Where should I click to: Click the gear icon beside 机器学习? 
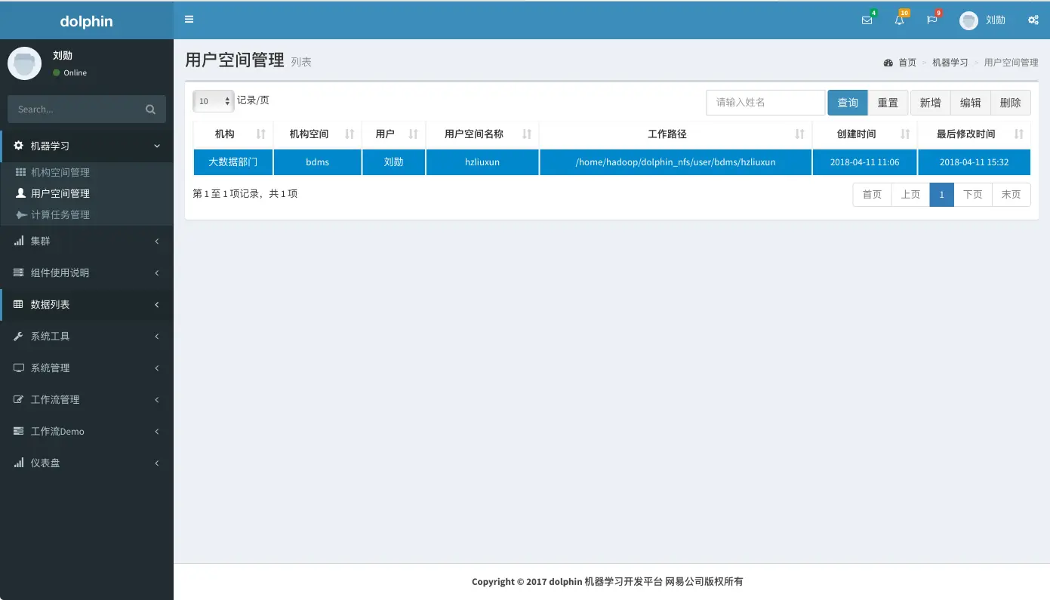click(19, 146)
